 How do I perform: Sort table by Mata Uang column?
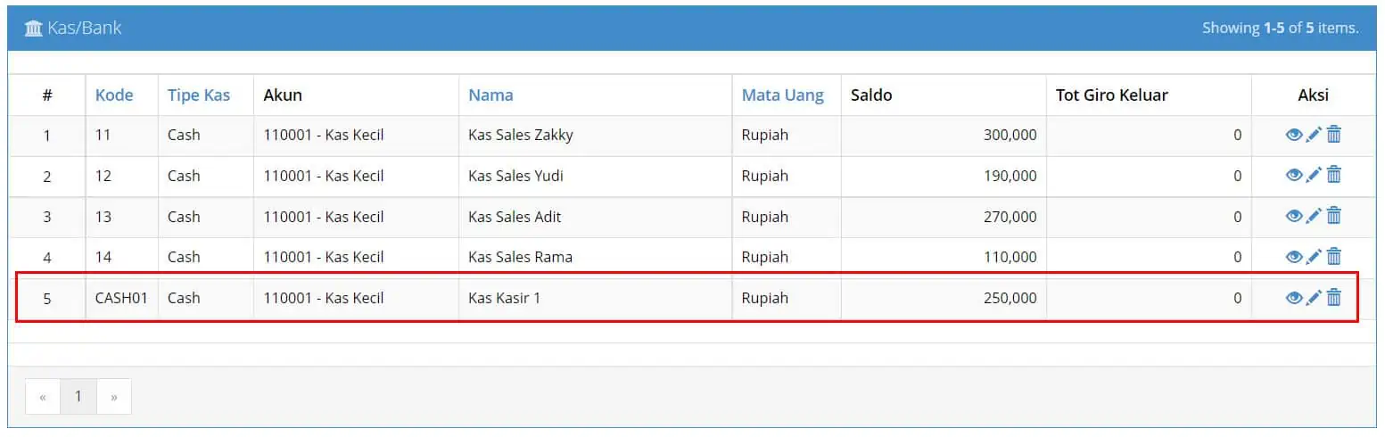pyautogui.click(x=783, y=95)
